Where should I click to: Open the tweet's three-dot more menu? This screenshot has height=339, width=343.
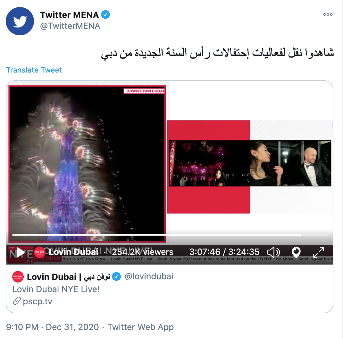click(x=328, y=14)
